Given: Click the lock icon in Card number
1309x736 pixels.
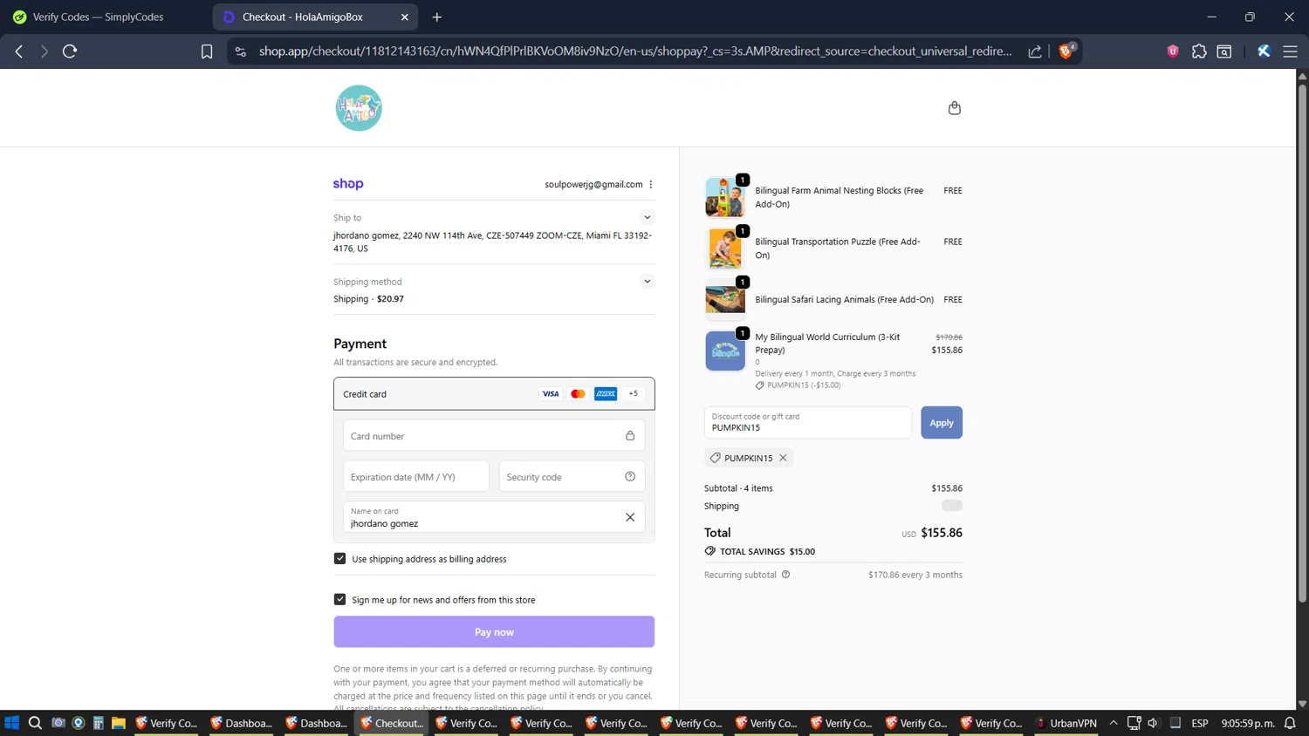Looking at the screenshot, I should [x=630, y=436].
